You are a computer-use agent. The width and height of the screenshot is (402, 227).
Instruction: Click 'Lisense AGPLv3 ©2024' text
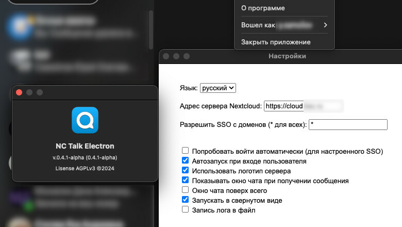pyautogui.click(x=85, y=168)
